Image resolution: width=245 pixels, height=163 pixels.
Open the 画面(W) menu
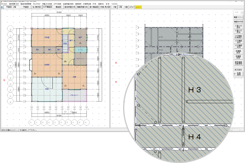point(101,4)
